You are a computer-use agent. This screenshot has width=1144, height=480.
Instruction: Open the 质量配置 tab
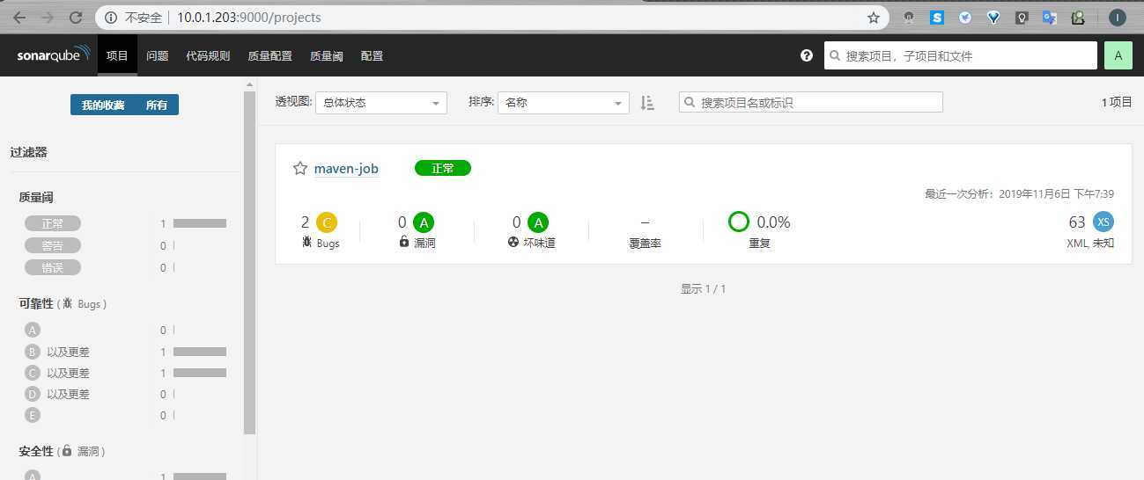pos(270,55)
